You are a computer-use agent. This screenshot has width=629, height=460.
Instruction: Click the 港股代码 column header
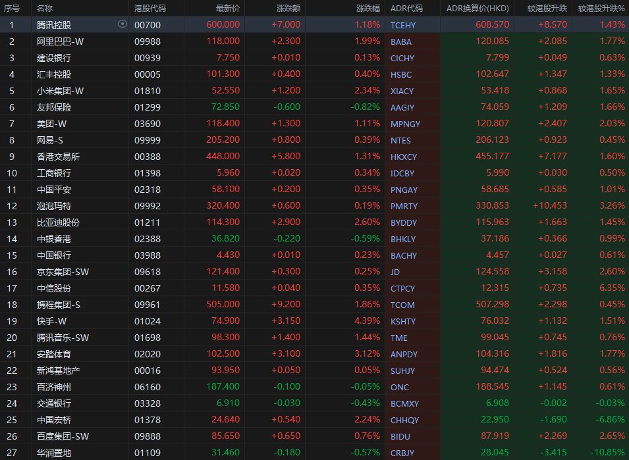coord(150,8)
